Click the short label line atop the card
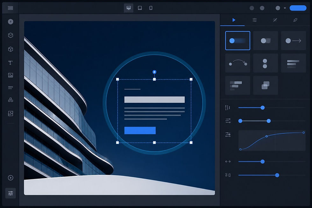Viewport: 312px width, 208px height. coord(132,89)
